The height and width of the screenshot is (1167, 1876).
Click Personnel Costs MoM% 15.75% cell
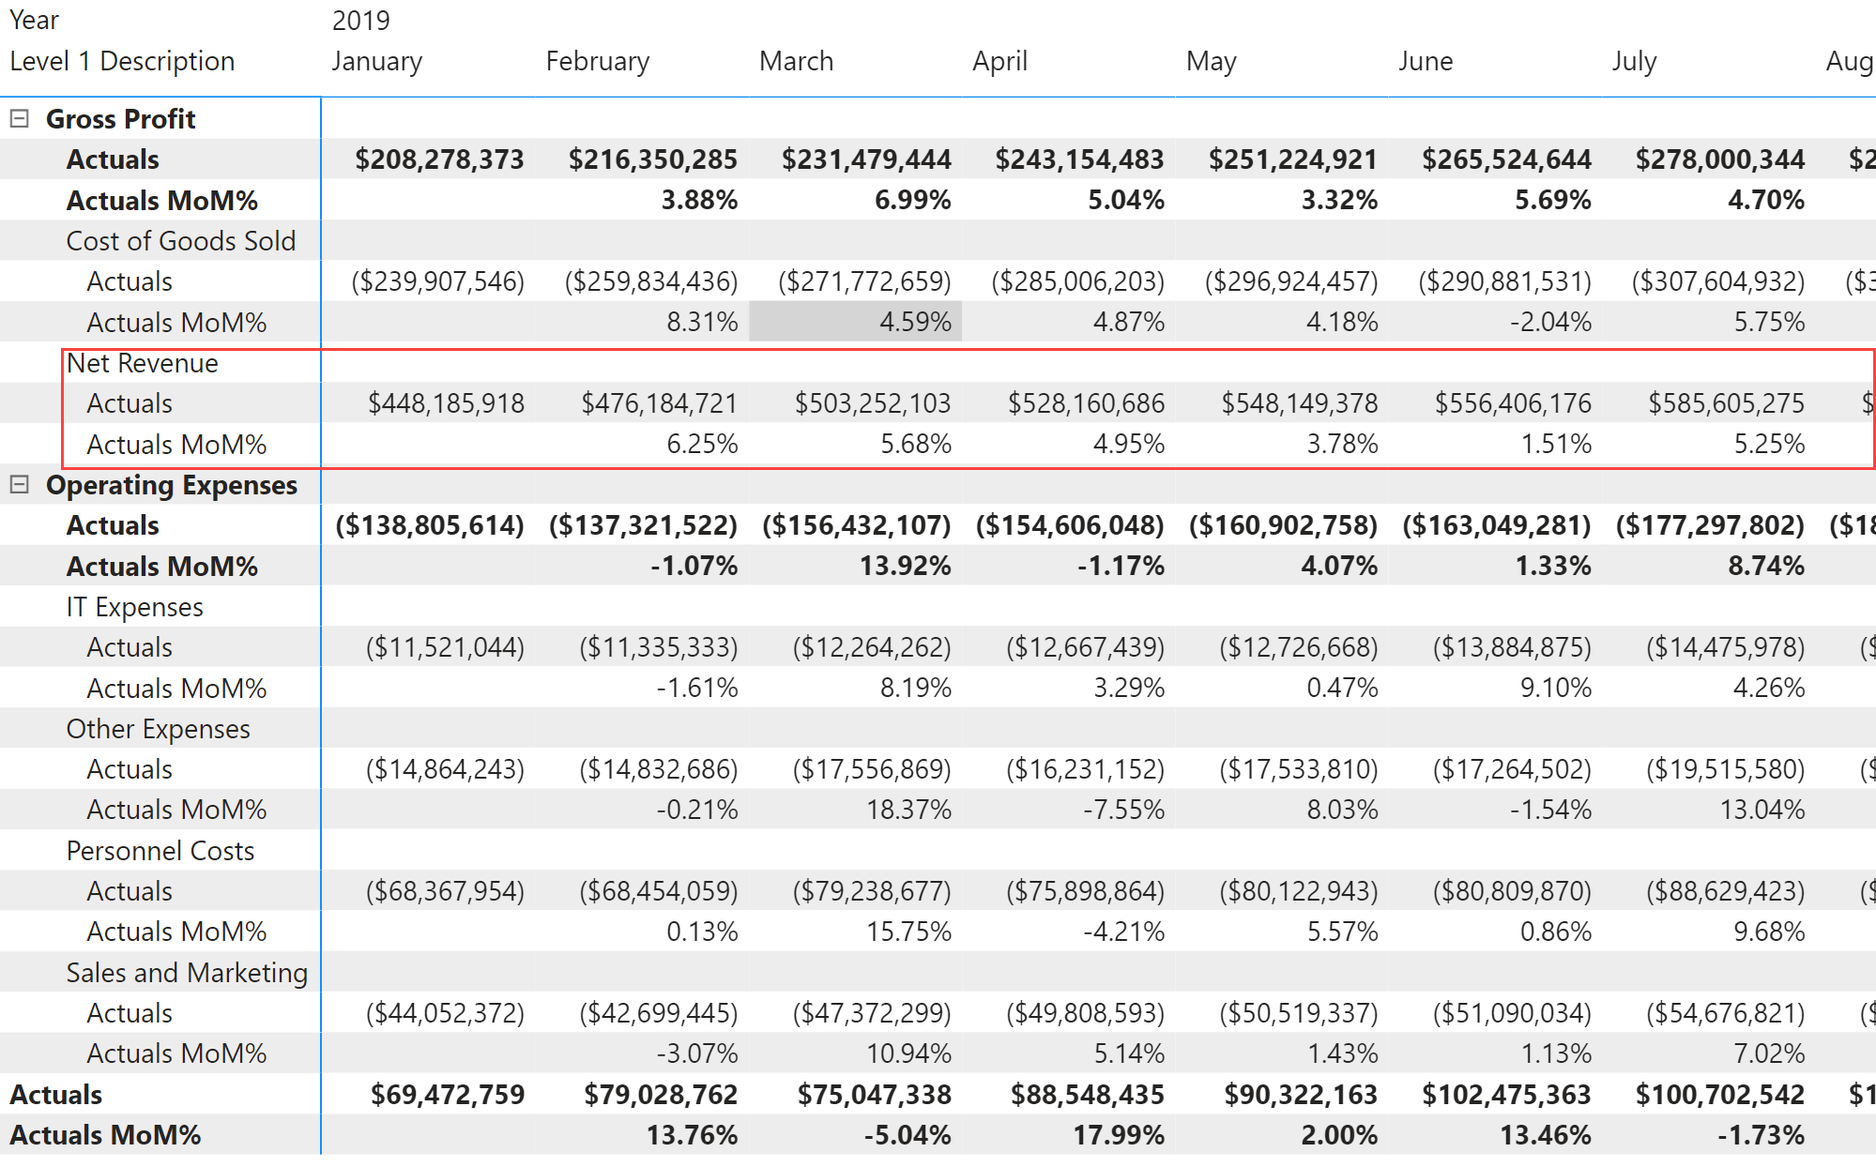click(x=910, y=932)
